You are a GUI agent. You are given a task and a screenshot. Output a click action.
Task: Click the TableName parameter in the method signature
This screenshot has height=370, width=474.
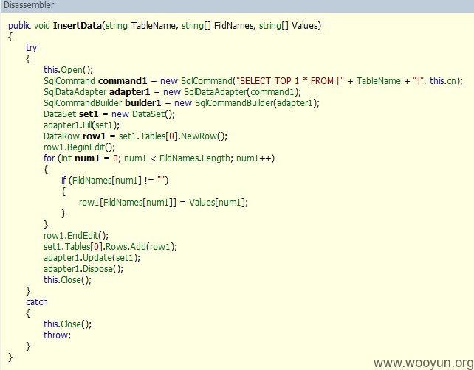click(x=154, y=26)
